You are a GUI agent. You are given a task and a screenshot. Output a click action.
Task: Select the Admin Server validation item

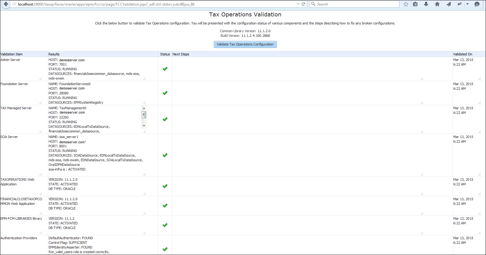(x=11, y=60)
